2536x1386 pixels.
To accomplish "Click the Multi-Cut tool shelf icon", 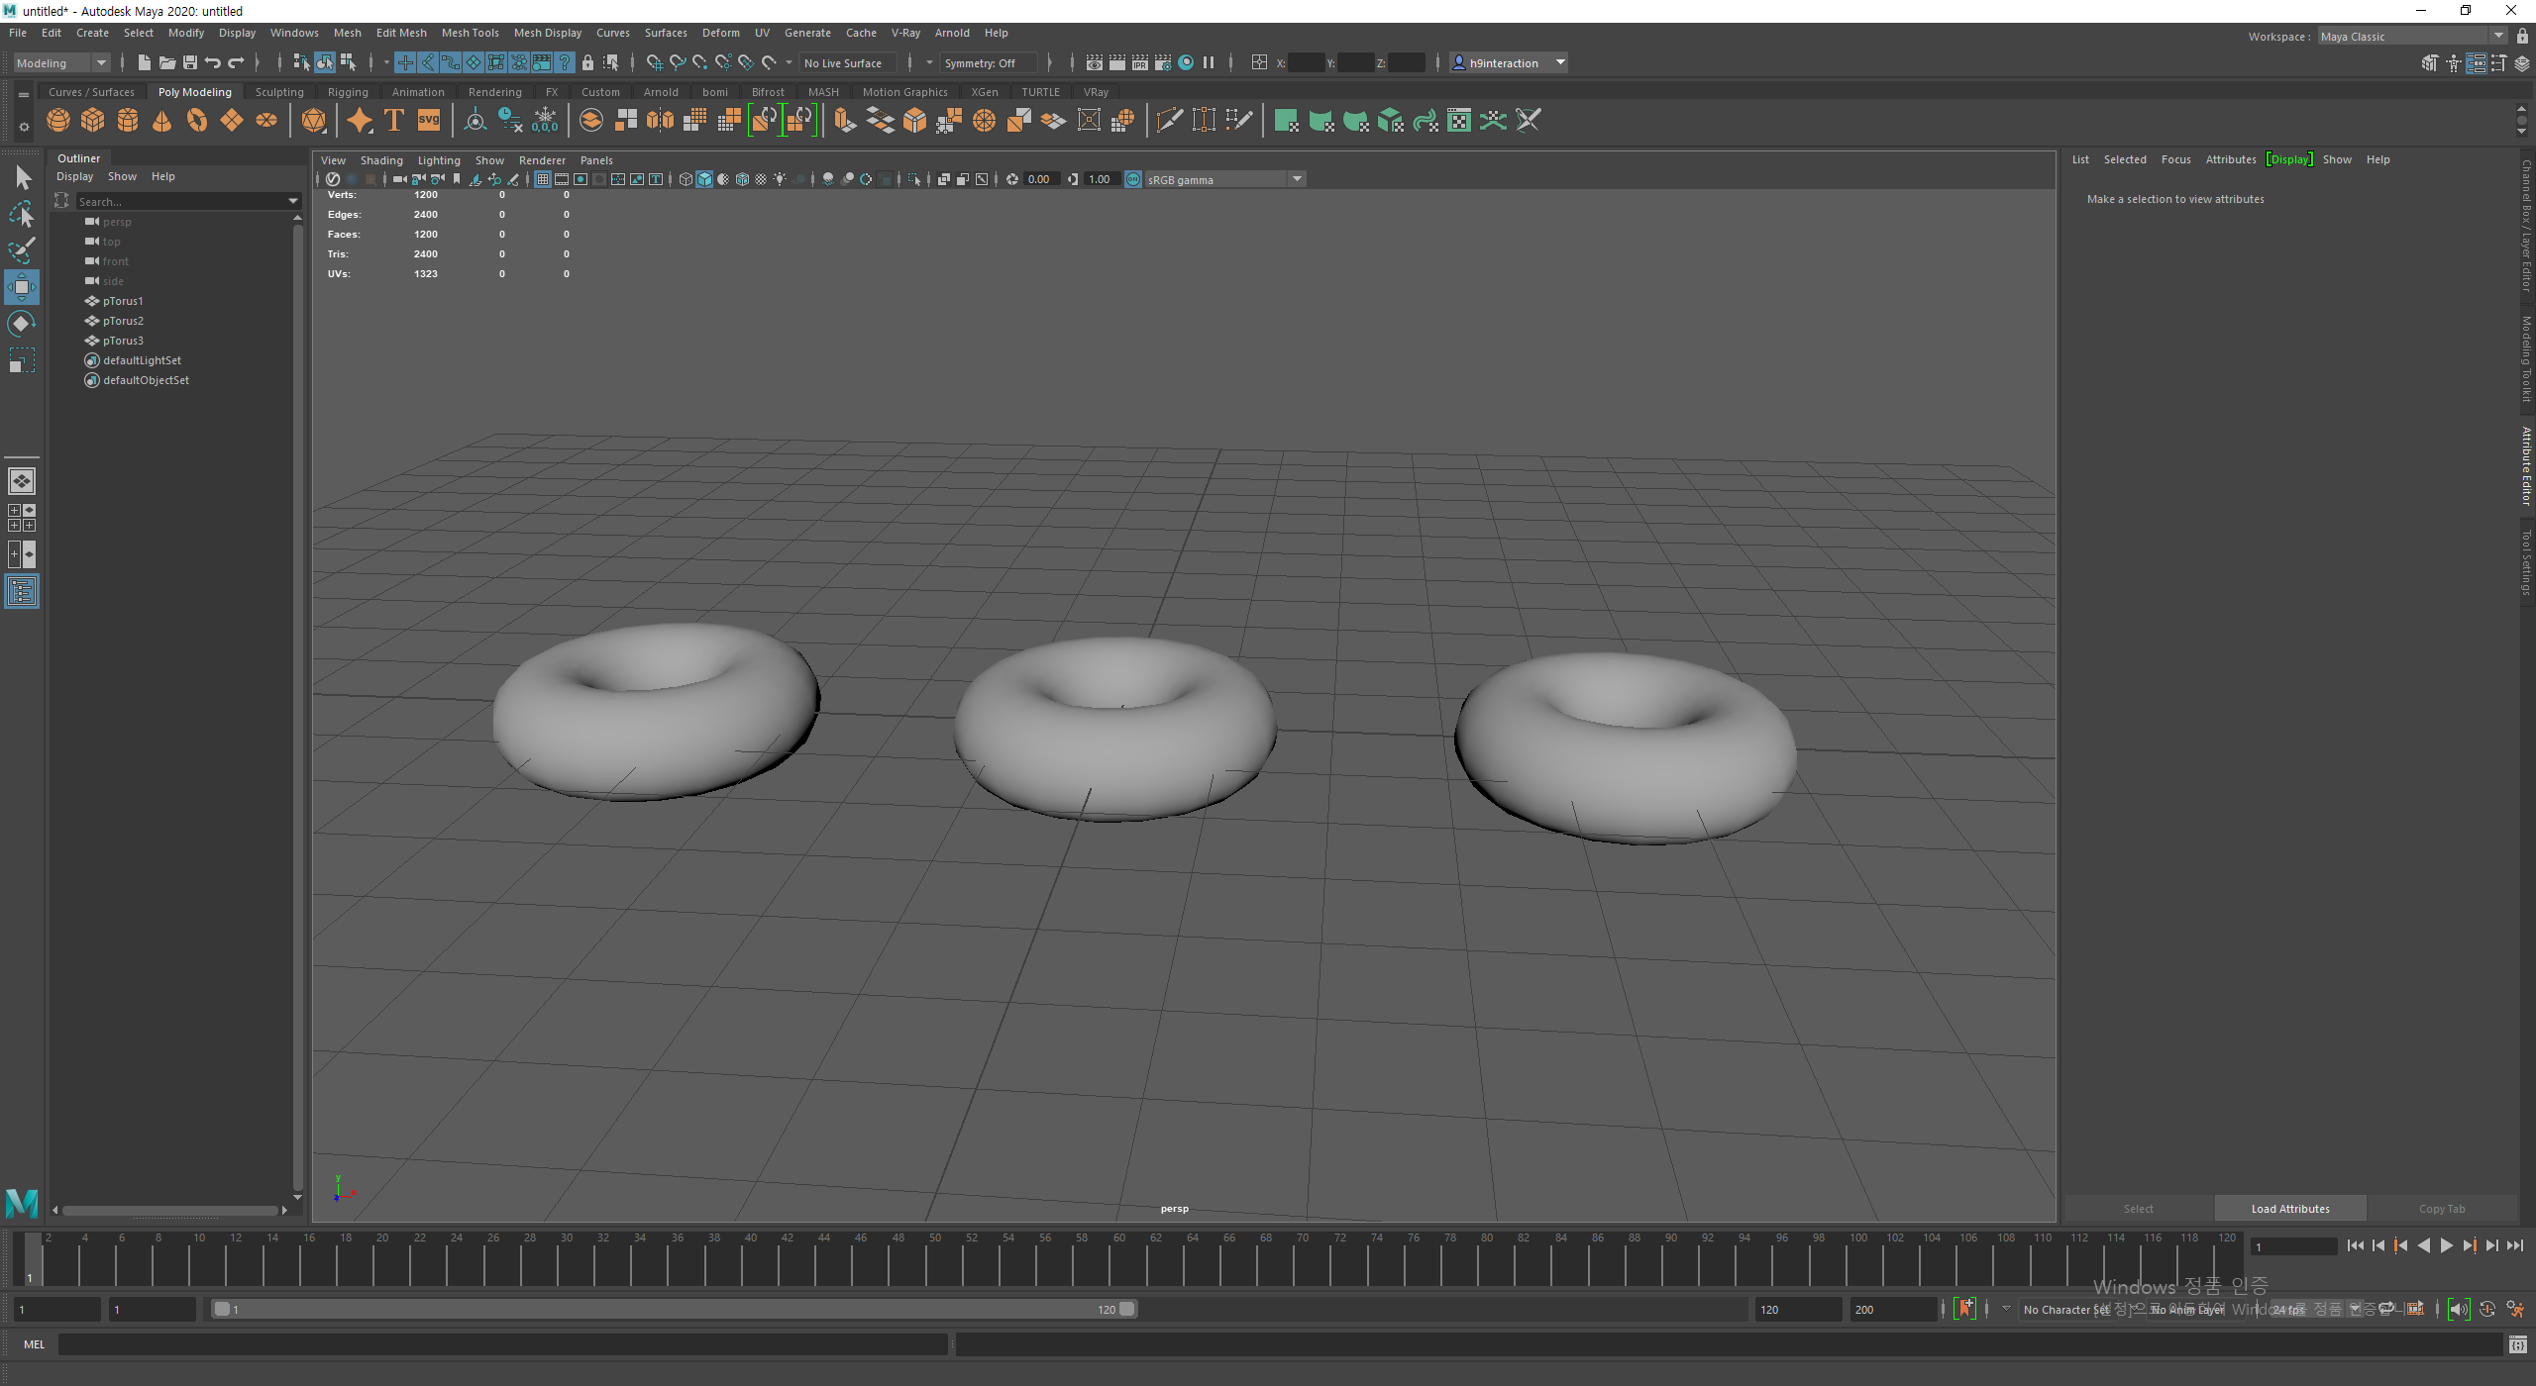I will [x=1169, y=121].
